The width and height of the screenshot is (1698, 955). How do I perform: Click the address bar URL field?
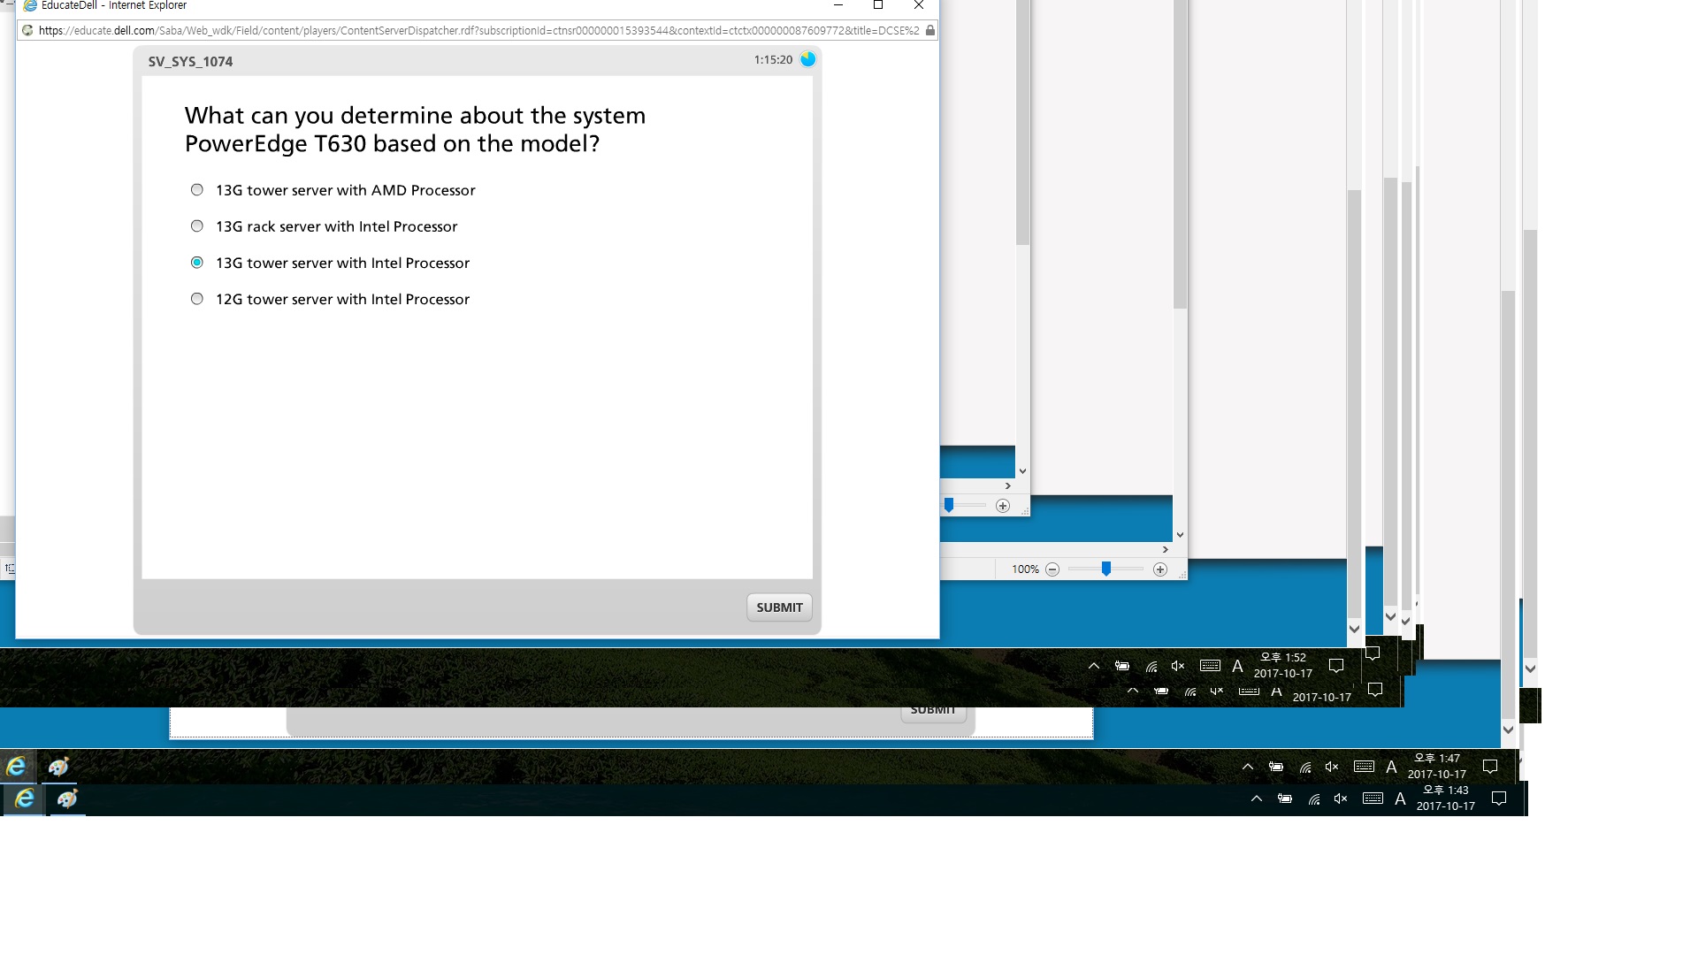click(x=478, y=30)
